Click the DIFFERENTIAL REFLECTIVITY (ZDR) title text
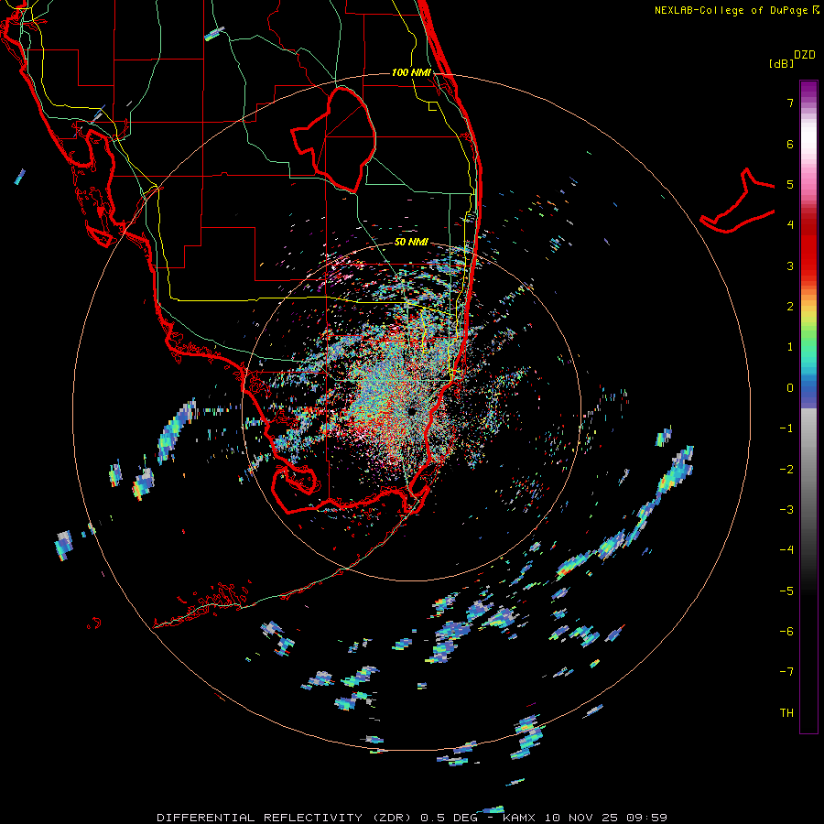 (286, 818)
